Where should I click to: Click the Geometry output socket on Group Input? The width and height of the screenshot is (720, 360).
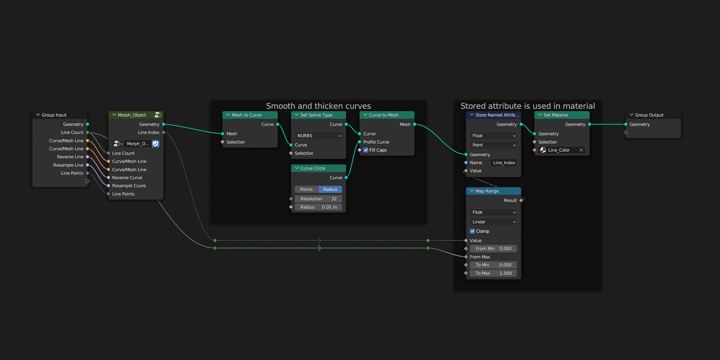pyautogui.click(x=87, y=124)
